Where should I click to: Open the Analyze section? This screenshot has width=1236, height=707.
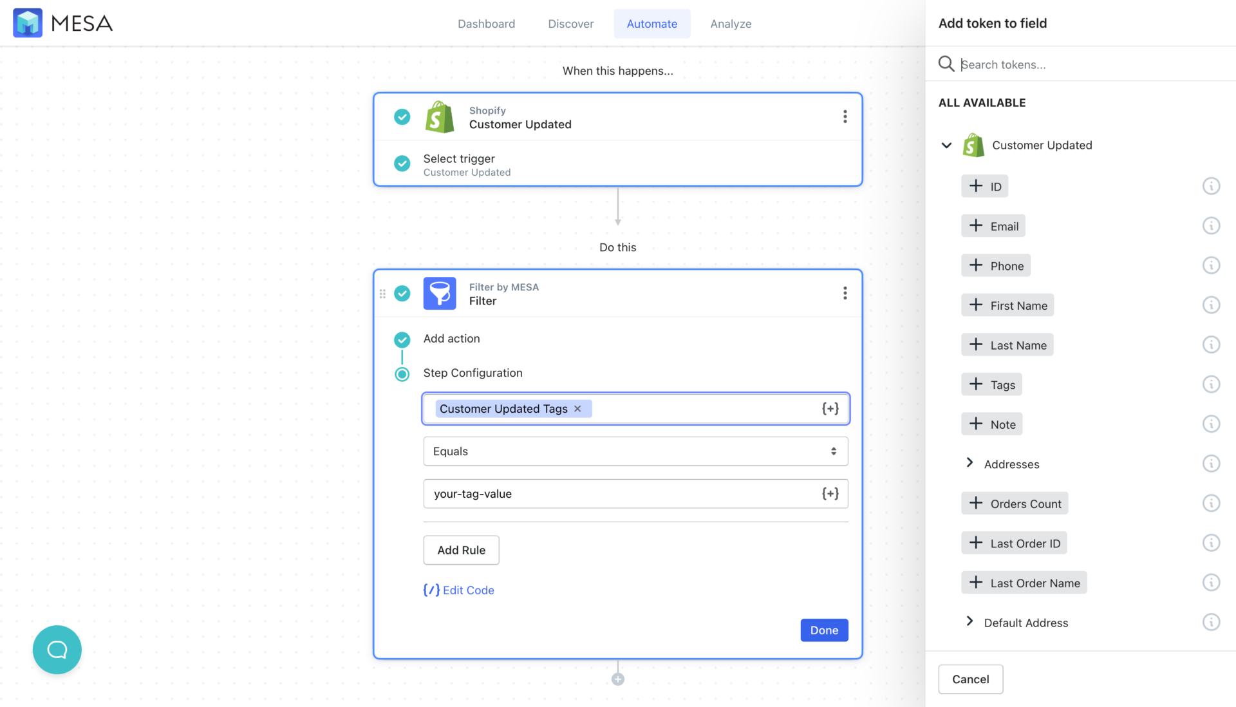coord(731,23)
